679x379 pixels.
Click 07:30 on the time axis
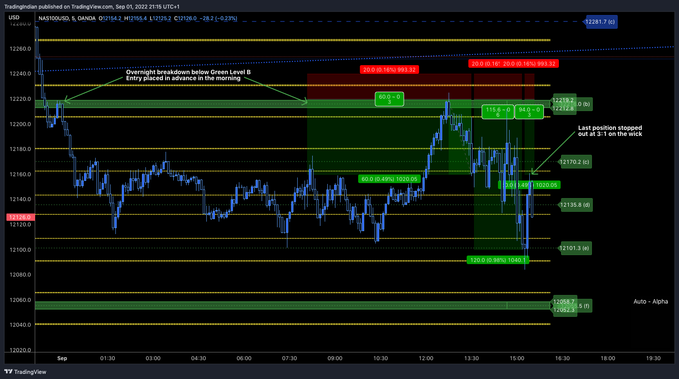pos(290,358)
